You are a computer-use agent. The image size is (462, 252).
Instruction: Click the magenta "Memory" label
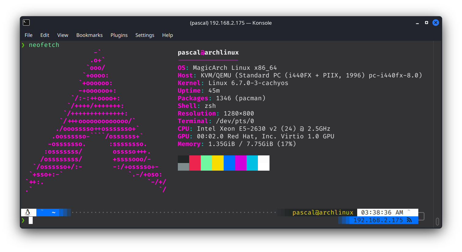[x=189, y=144]
